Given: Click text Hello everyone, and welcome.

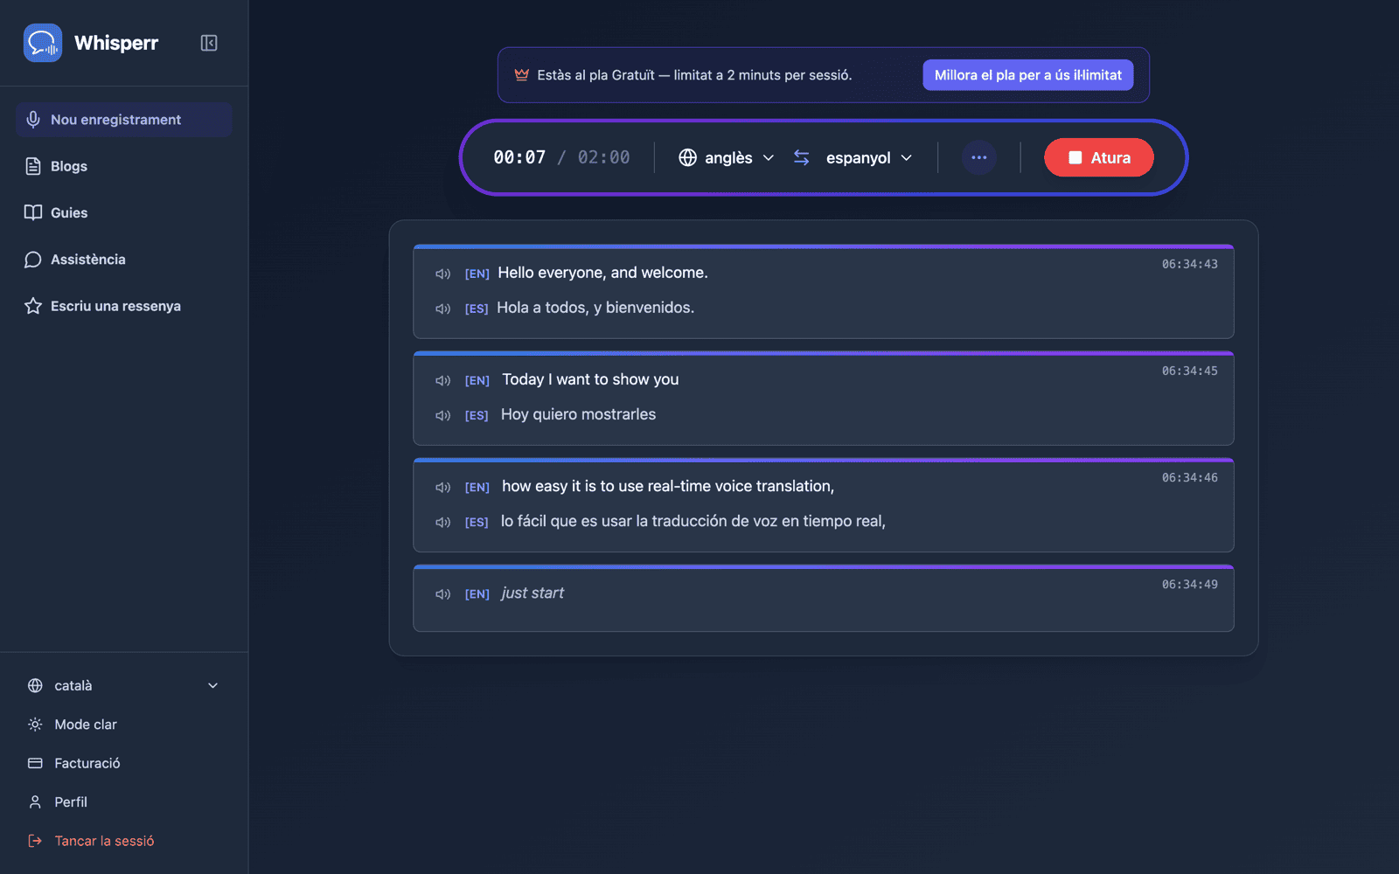Looking at the screenshot, I should (602, 273).
